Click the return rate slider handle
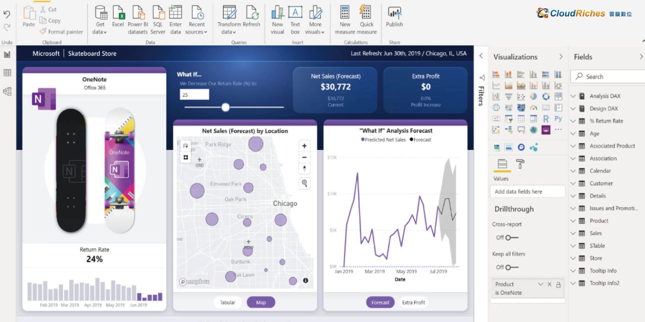645x322 pixels. [226, 107]
